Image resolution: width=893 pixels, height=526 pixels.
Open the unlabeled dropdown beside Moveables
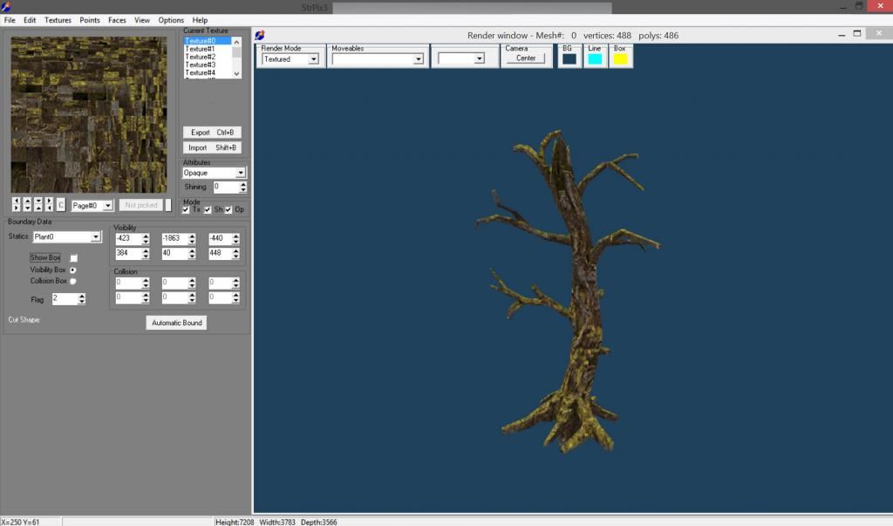tap(480, 58)
